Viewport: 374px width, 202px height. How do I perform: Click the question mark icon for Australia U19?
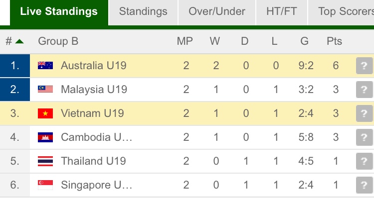point(364,66)
